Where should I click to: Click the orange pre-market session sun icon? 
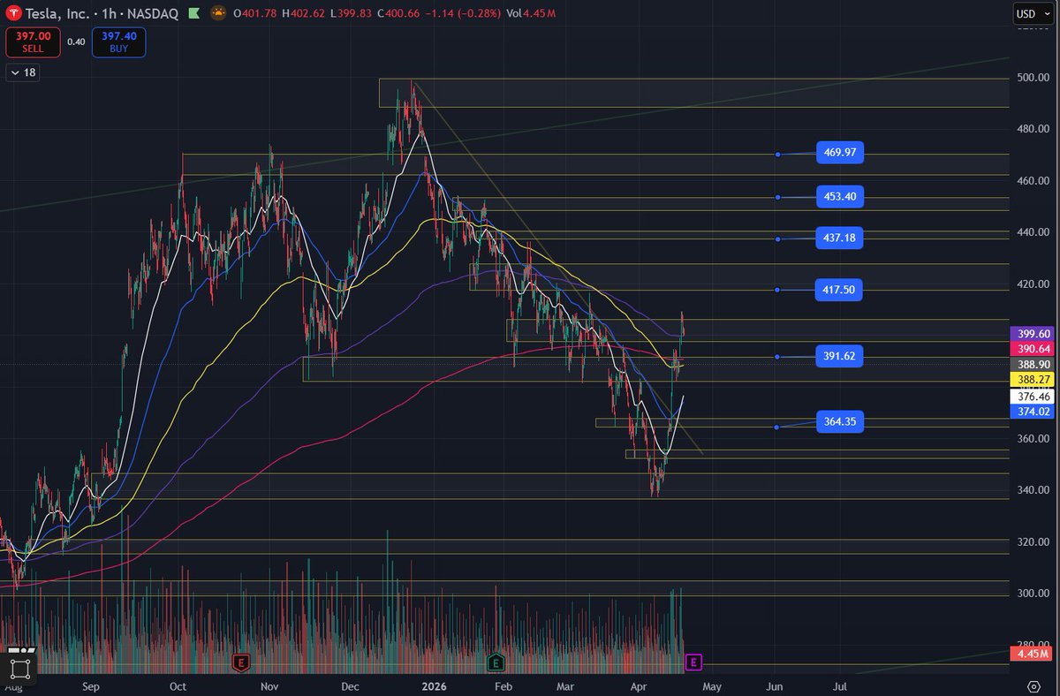[x=219, y=13]
